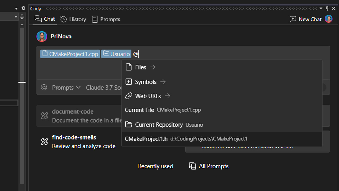
Task: Select the CMakeProject1.cpp context chip
Action: (70, 54)
